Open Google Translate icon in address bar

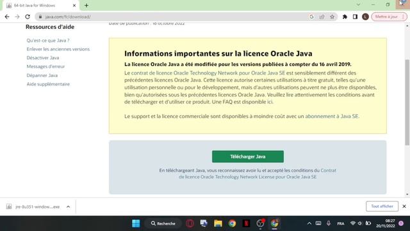[311, 17]
